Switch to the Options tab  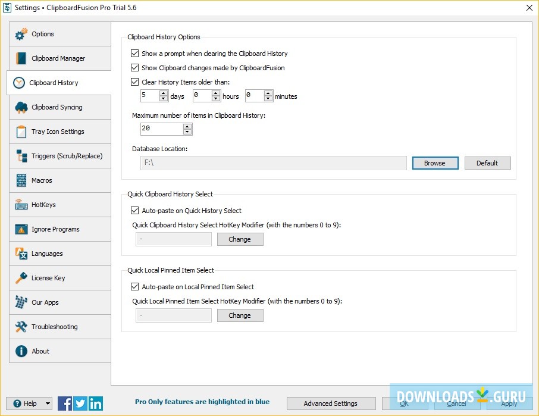(x=60, y=34)
